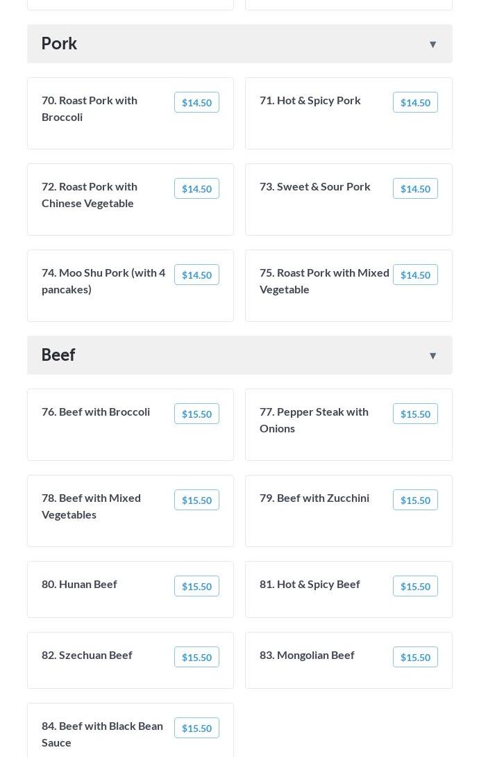
Task: Open Beef with Black Bean Sauce item
Action: [102, 734]
